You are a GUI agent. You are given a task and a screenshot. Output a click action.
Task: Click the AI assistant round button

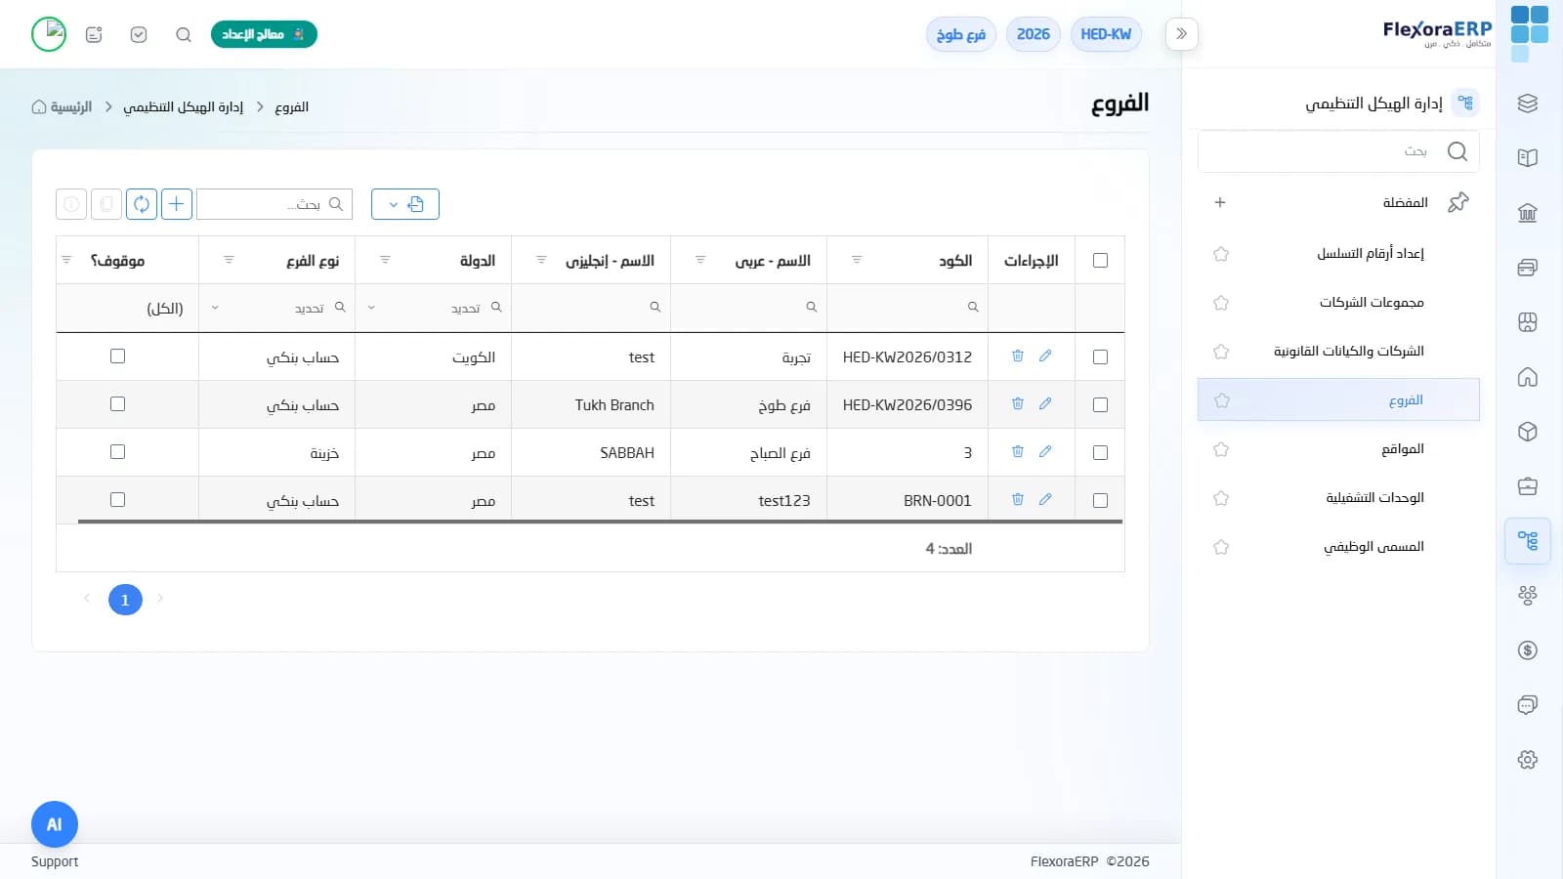pyautogui.click(x=55, y=824)
